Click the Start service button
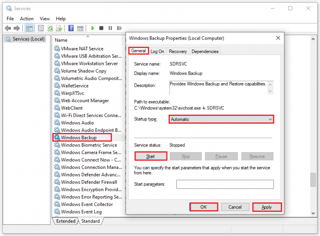Viewport: 320px width, 236px height. 151,156
